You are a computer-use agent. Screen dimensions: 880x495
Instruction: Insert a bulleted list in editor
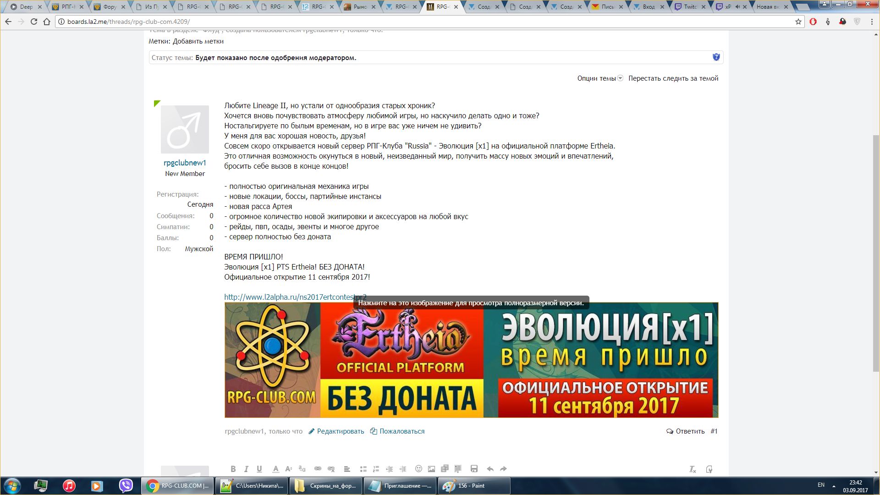363,469
